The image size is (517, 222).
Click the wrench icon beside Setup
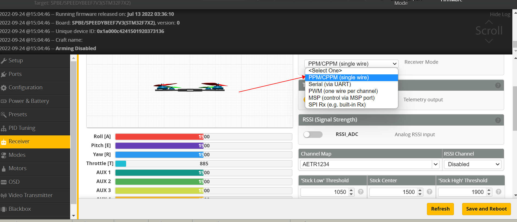(x=4, y=61)
